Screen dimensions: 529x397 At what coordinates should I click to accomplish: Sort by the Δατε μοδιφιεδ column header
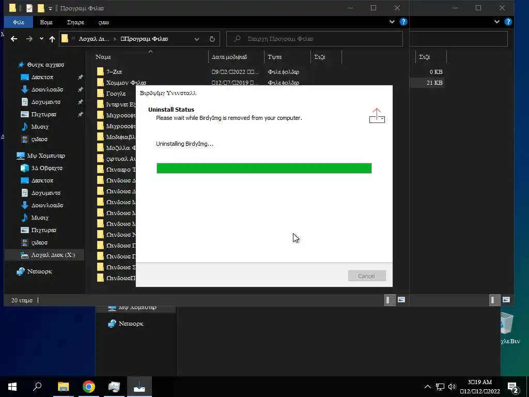pyautogui.click(x=236, y=57)
